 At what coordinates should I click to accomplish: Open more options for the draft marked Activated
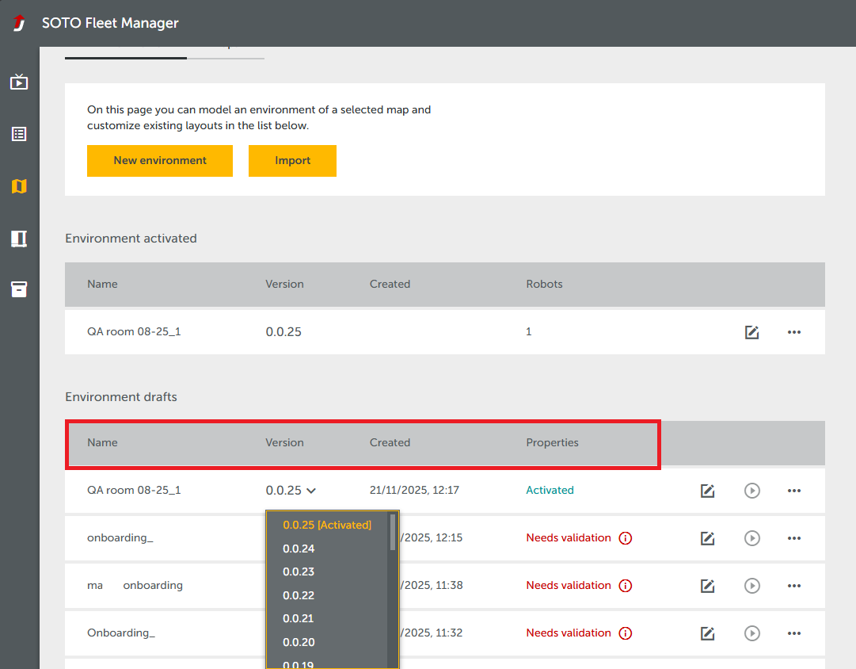tap(794, 491)
